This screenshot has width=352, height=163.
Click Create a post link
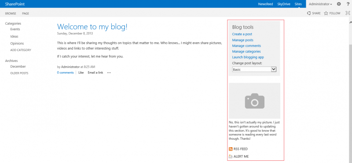[242, 34]
